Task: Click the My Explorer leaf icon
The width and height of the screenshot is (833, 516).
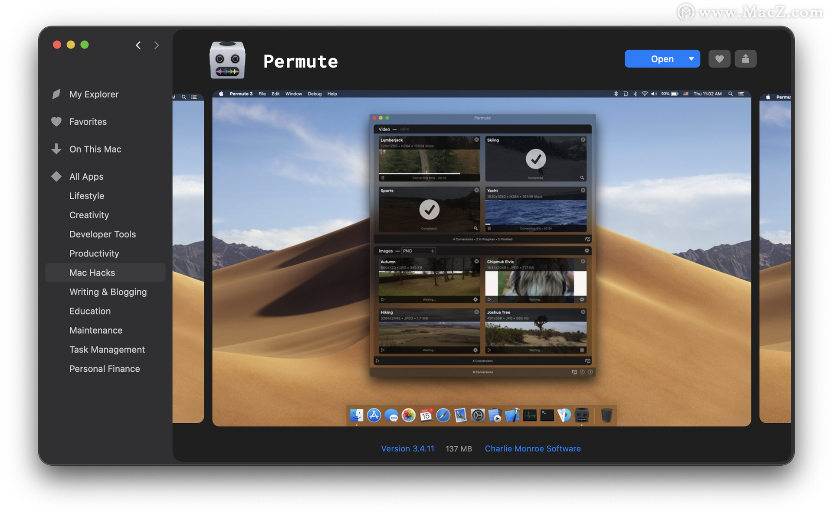Action: (x=56, y=94)
